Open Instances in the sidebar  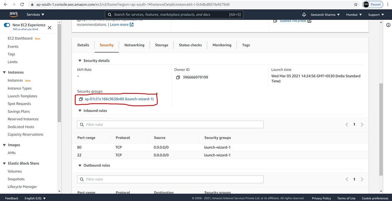[15, 80]
